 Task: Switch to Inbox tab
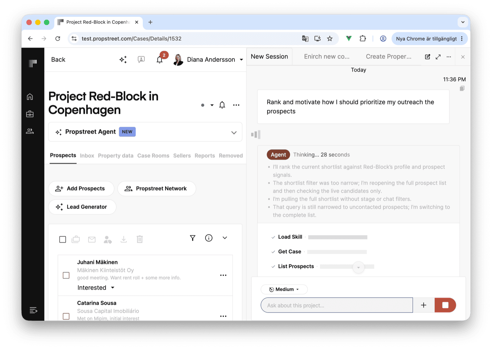coord(87,156)
